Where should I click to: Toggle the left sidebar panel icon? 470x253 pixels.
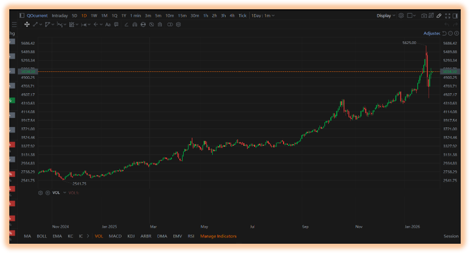(x=22, y=16)
